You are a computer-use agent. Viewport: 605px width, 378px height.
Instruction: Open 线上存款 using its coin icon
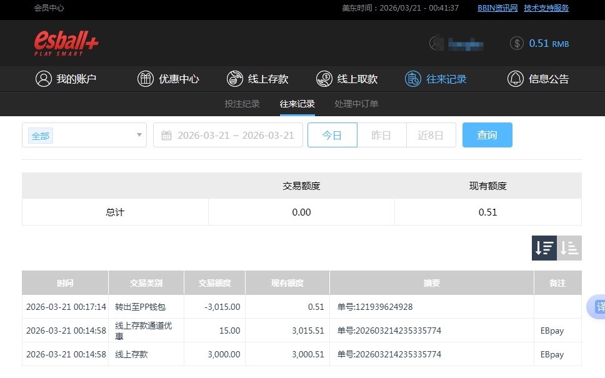(x=235, y=79)
